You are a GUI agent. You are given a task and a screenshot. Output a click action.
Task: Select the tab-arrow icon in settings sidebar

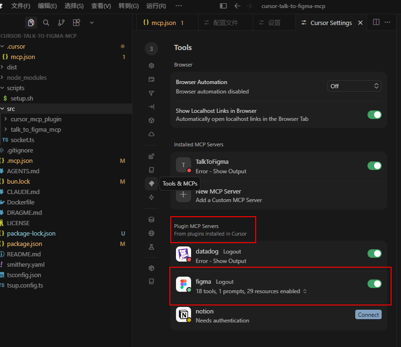coord(151,107)
